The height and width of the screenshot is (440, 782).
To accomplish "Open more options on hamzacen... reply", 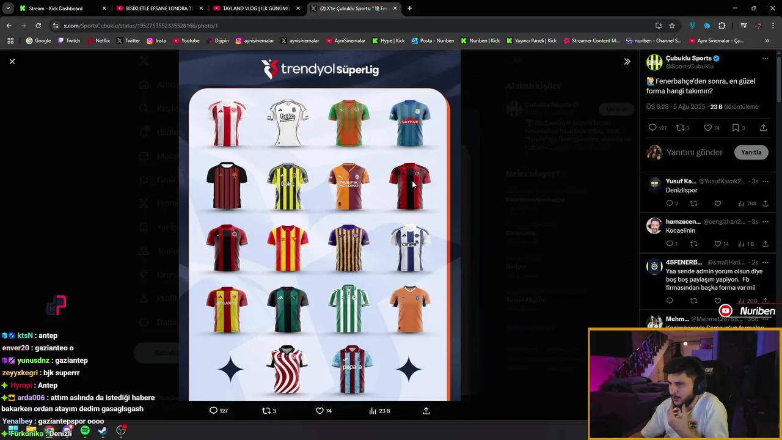I will click(765, 221).
